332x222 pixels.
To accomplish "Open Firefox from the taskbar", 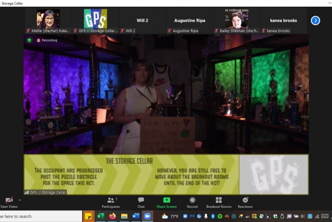I will pos(112,216).
